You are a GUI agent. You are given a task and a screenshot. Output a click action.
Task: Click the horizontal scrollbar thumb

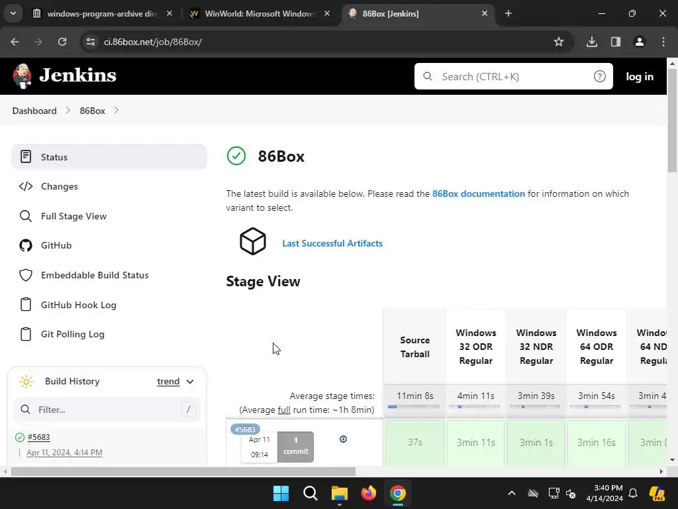pyautogui.click(x=183, y=471)
